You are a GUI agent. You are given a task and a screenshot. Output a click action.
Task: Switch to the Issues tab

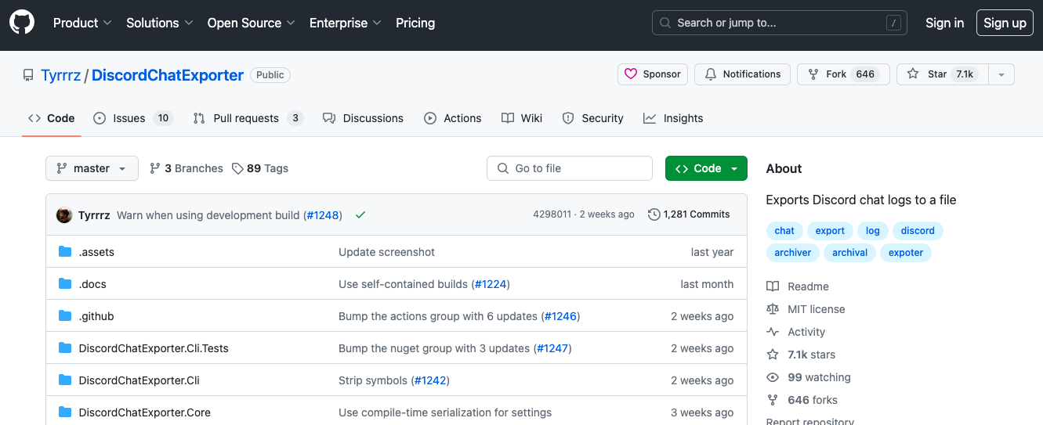point(132,118)
